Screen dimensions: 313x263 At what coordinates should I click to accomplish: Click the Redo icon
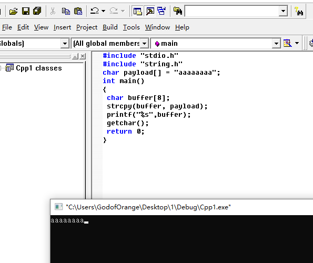(114, 11)
